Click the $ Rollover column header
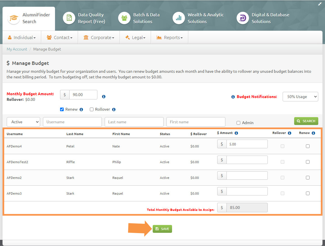 point(199,134)
